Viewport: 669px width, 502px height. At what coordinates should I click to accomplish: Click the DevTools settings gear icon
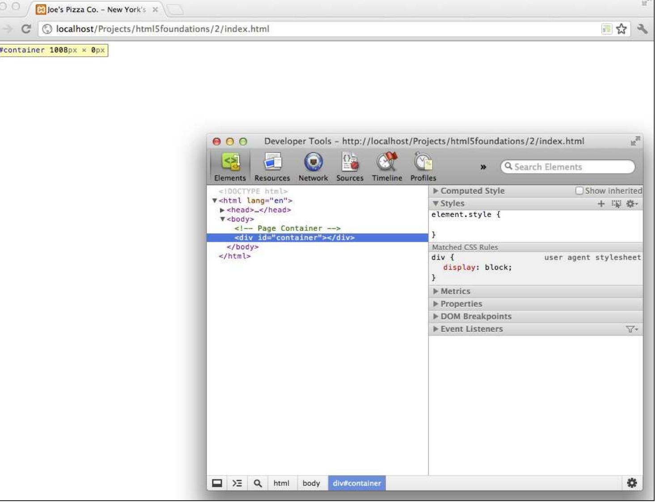point(631,483)
